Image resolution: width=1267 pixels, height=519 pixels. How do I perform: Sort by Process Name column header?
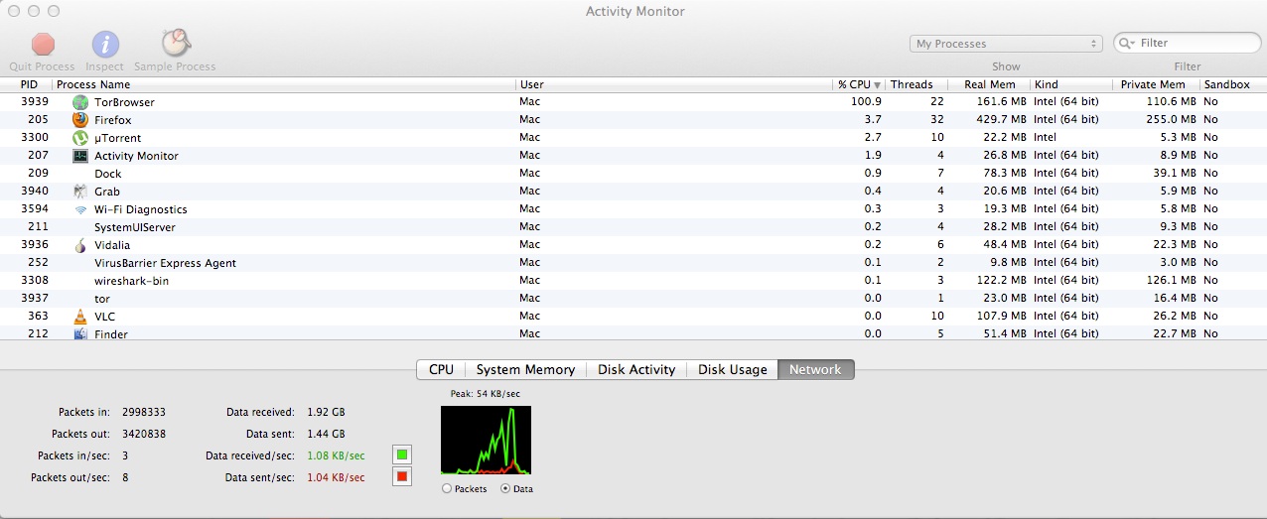point(284,84)
